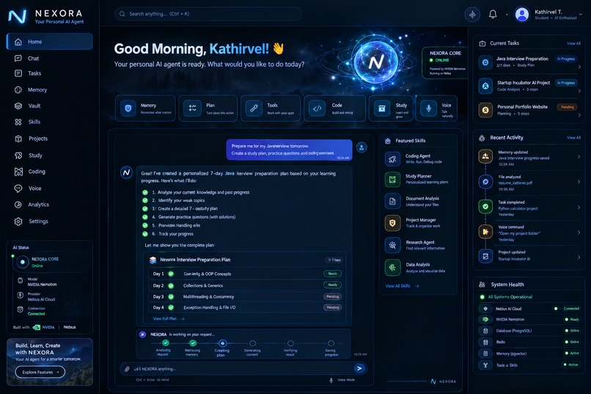Open the Project Manager skill icon
The width and height of the screenshot is (591, 394).
pos(392,223)
